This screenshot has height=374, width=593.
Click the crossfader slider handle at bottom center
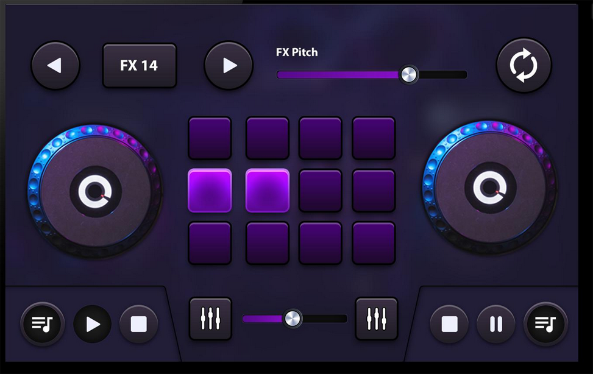click(x=293, y=319)
